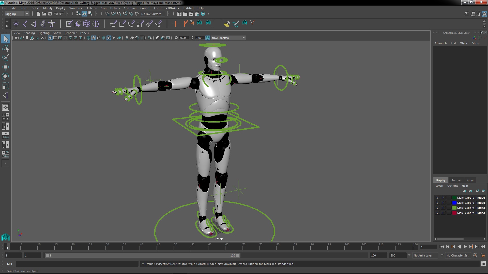Go to the start of playback range
488x274 pixels.
coord(441,247)
